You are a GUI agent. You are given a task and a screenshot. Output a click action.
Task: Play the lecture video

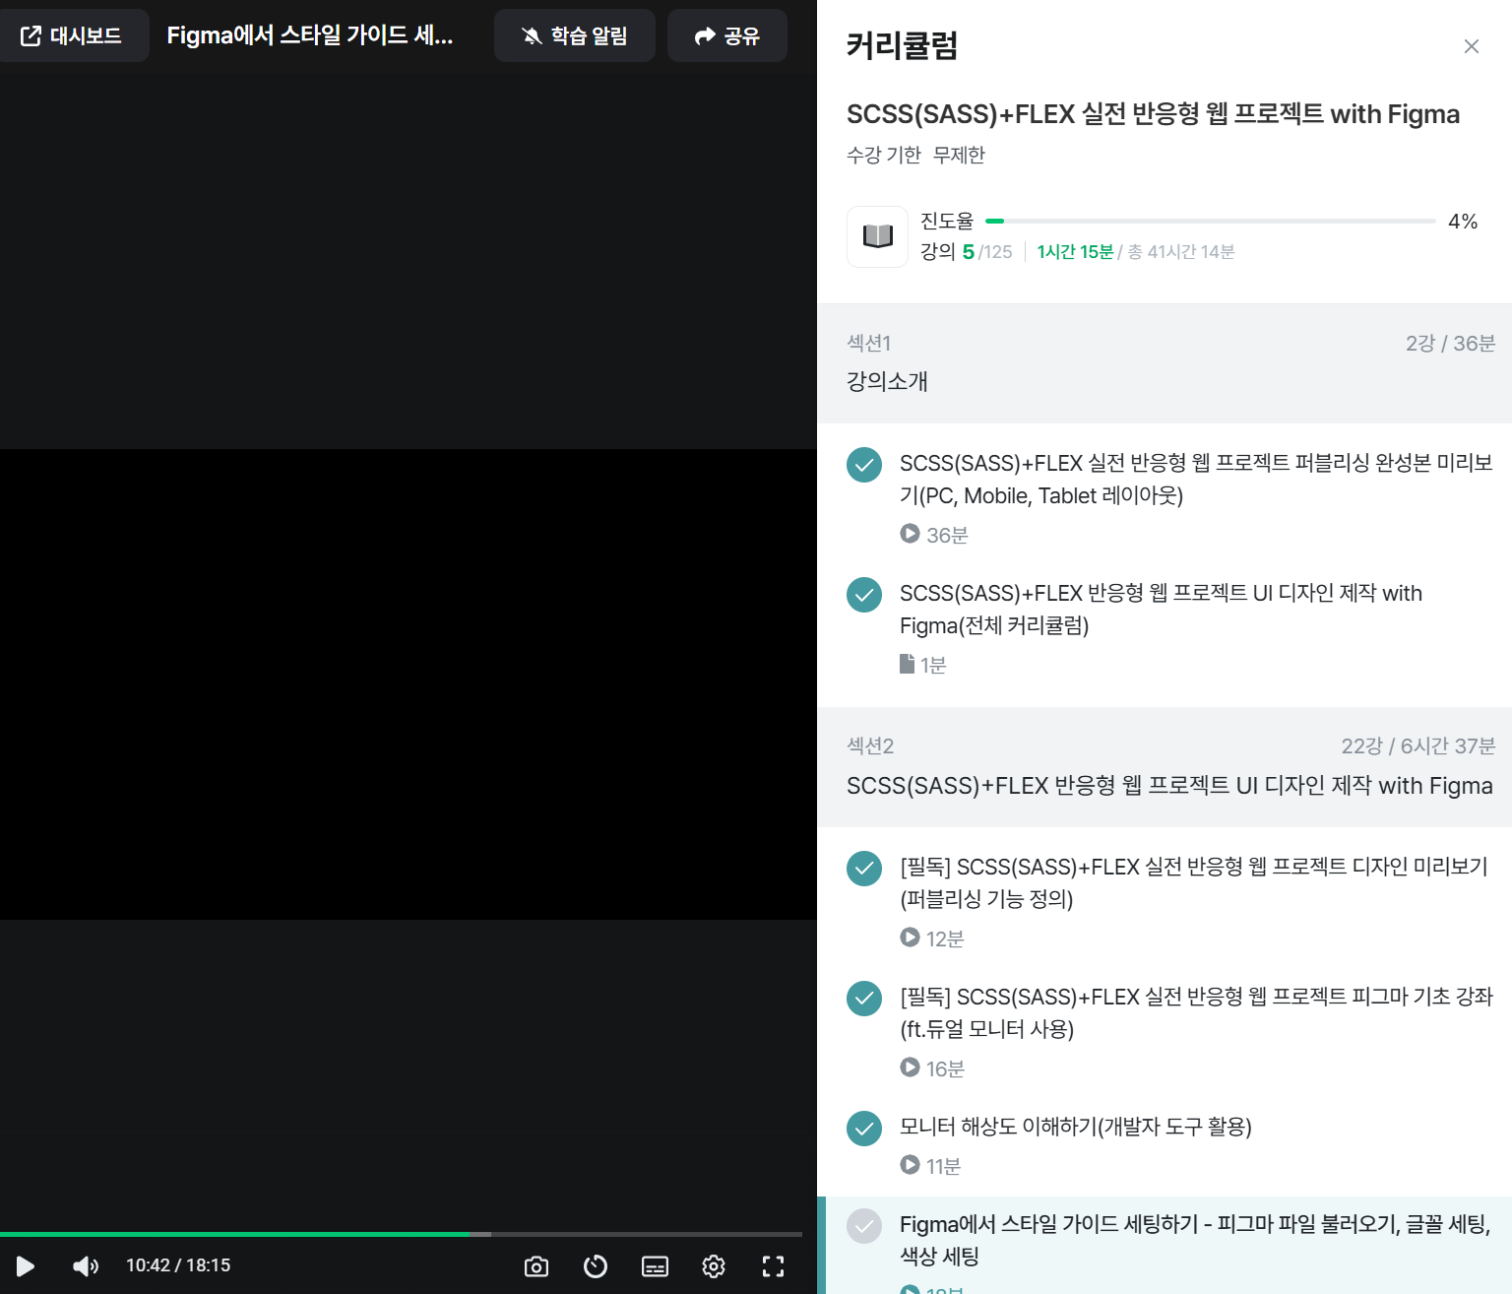[26, 1265]
